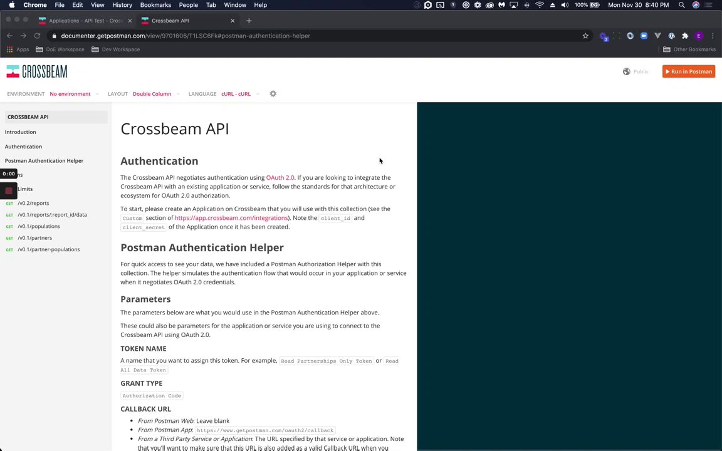Open DoE Workspace bookmarks folder
The width and height of the screenshot is (722, 451).
[60, 49]
